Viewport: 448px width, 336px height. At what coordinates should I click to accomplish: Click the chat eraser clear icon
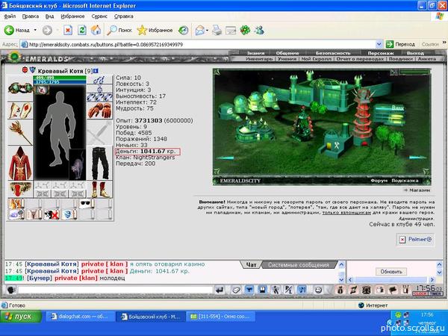[236, 290]
